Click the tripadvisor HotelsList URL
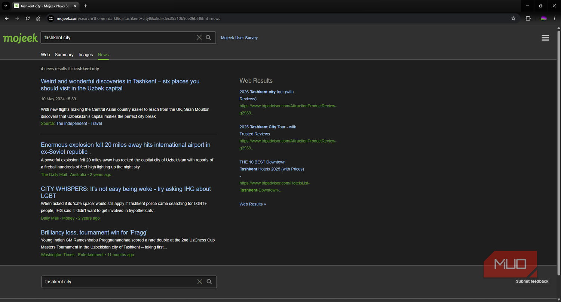The height and width of the screenshot is (302, 561). pyautogui.click(x=275, y=187)
